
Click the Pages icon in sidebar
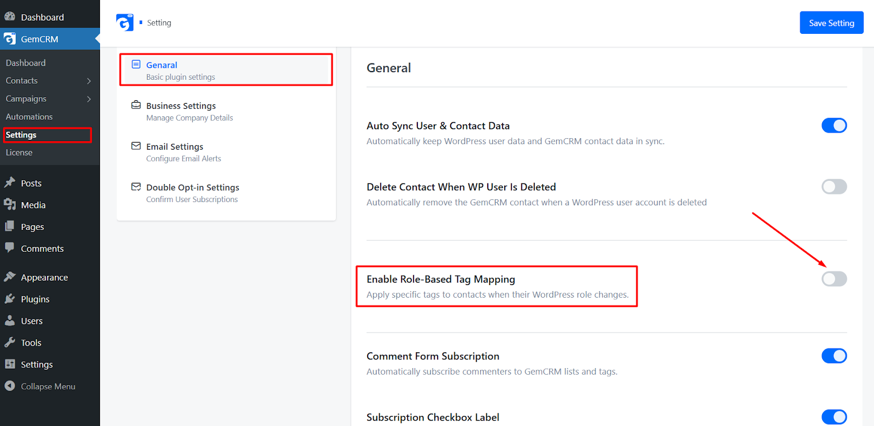click(x=10, y=226)
